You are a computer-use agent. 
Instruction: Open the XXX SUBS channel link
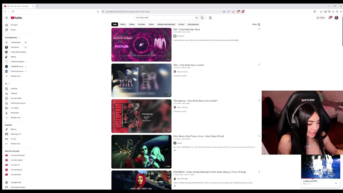coord(180,36)
